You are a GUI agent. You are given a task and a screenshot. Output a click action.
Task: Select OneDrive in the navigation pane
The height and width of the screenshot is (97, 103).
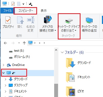tap(16, 65)
